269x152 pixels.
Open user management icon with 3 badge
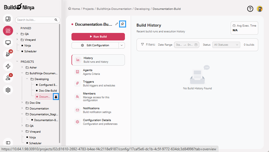click(x=8, y=78)
